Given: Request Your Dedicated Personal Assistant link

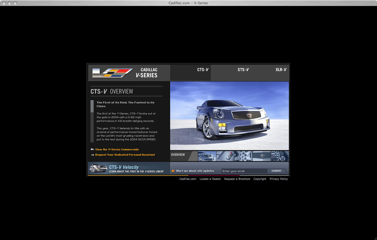Looking at the screenshot, I should [x=125, y=155].
